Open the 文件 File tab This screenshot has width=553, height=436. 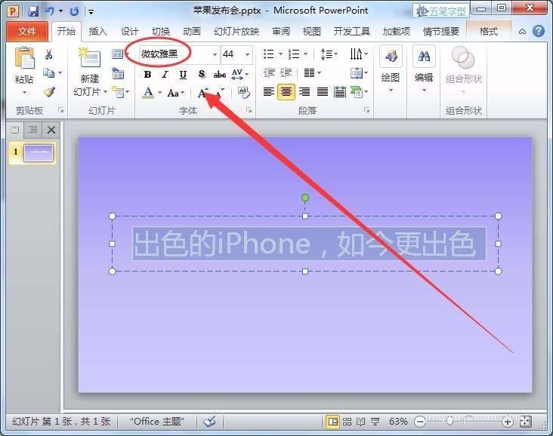(x=27, y=32)
